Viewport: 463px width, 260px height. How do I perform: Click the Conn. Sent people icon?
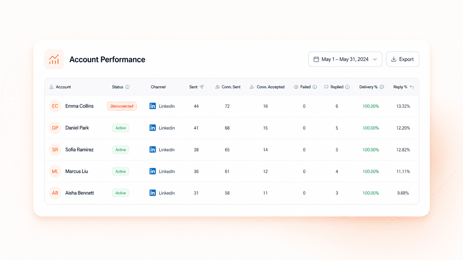[217, 87]
